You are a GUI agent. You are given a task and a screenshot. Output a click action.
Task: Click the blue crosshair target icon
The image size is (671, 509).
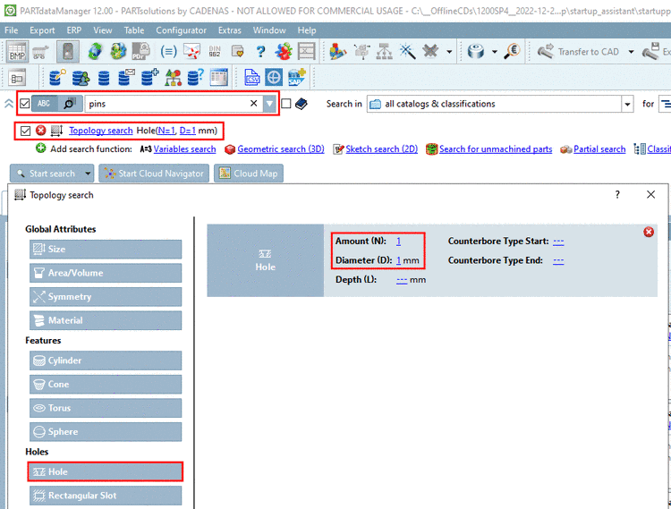click(x=274, y=78)
